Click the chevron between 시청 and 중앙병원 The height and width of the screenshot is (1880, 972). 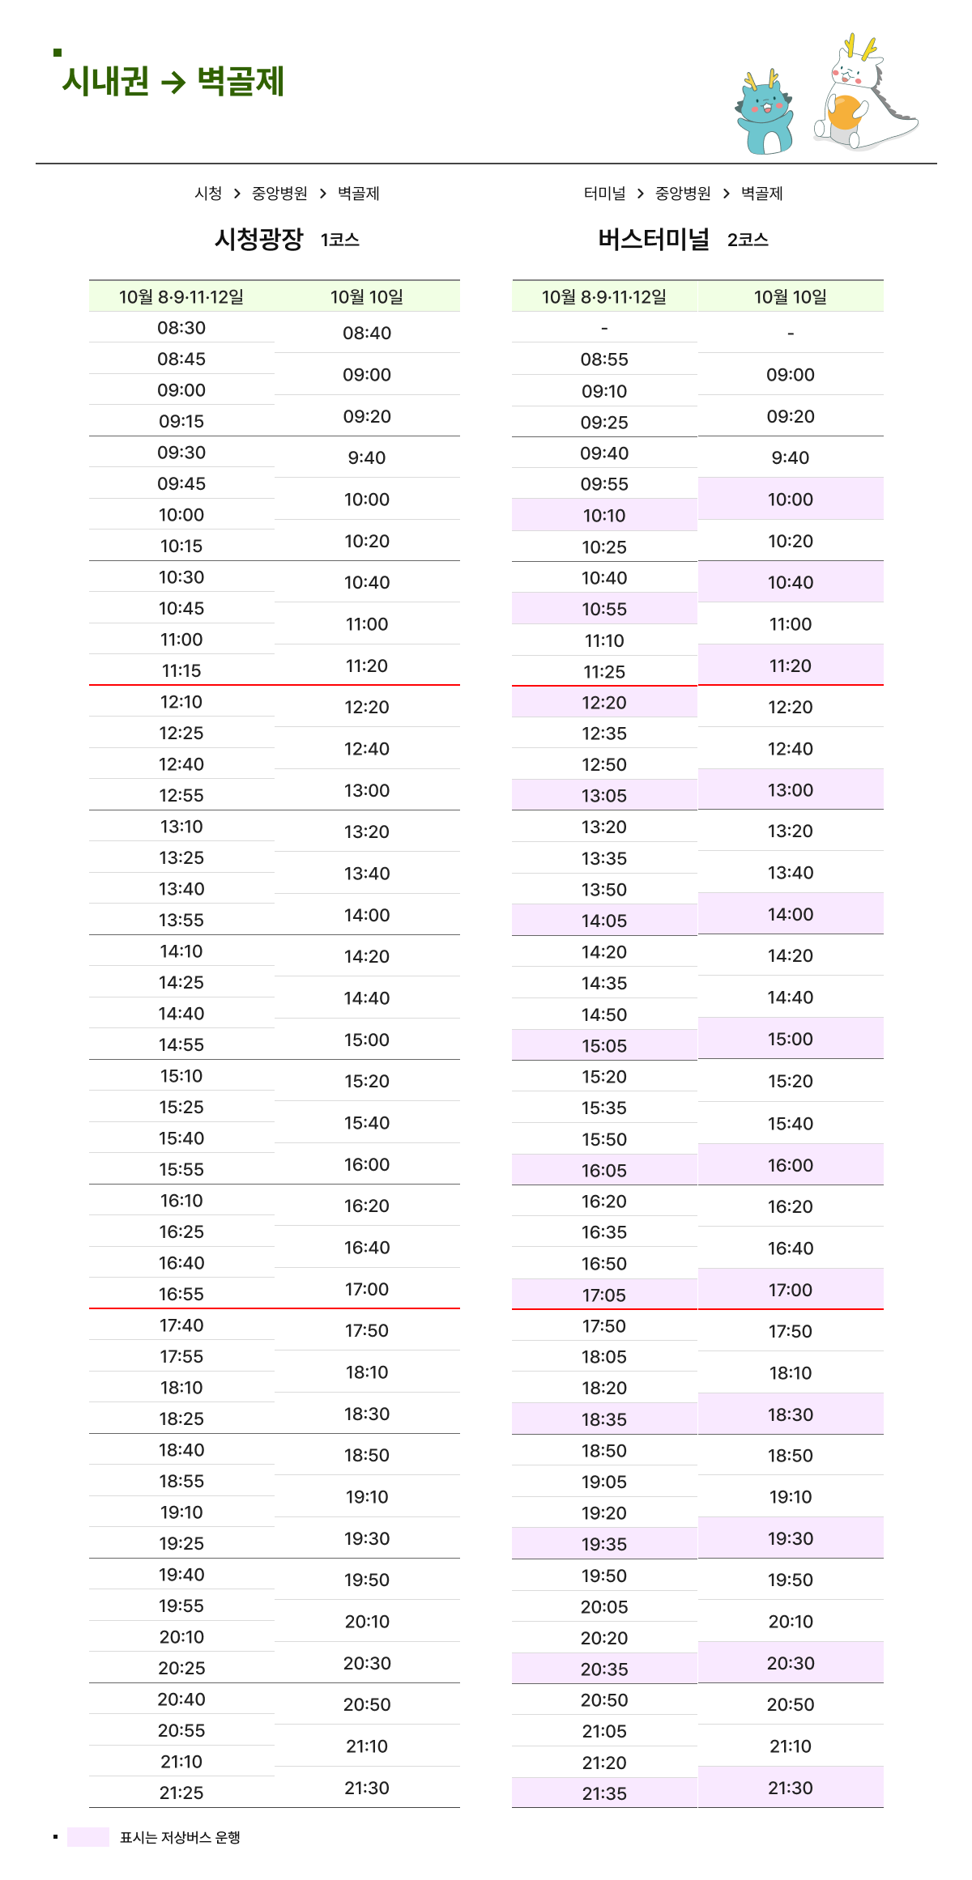[x=237, y=194]
